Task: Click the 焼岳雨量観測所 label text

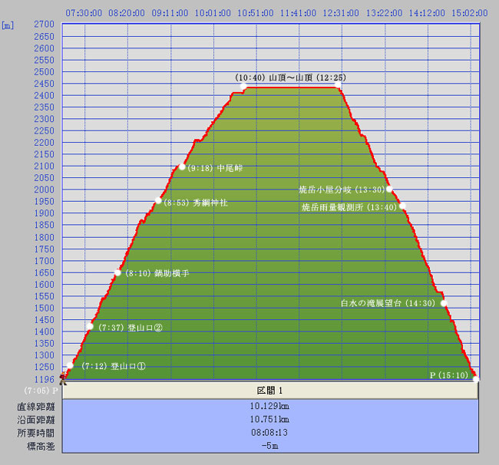Action: [x=332, y=207]
